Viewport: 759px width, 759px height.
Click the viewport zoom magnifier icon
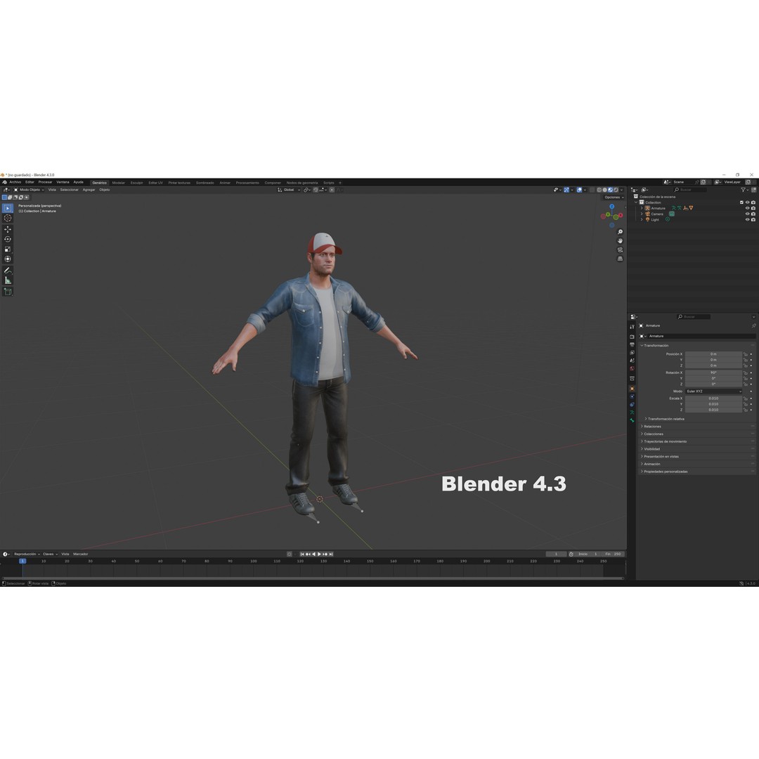coord(620,232)
